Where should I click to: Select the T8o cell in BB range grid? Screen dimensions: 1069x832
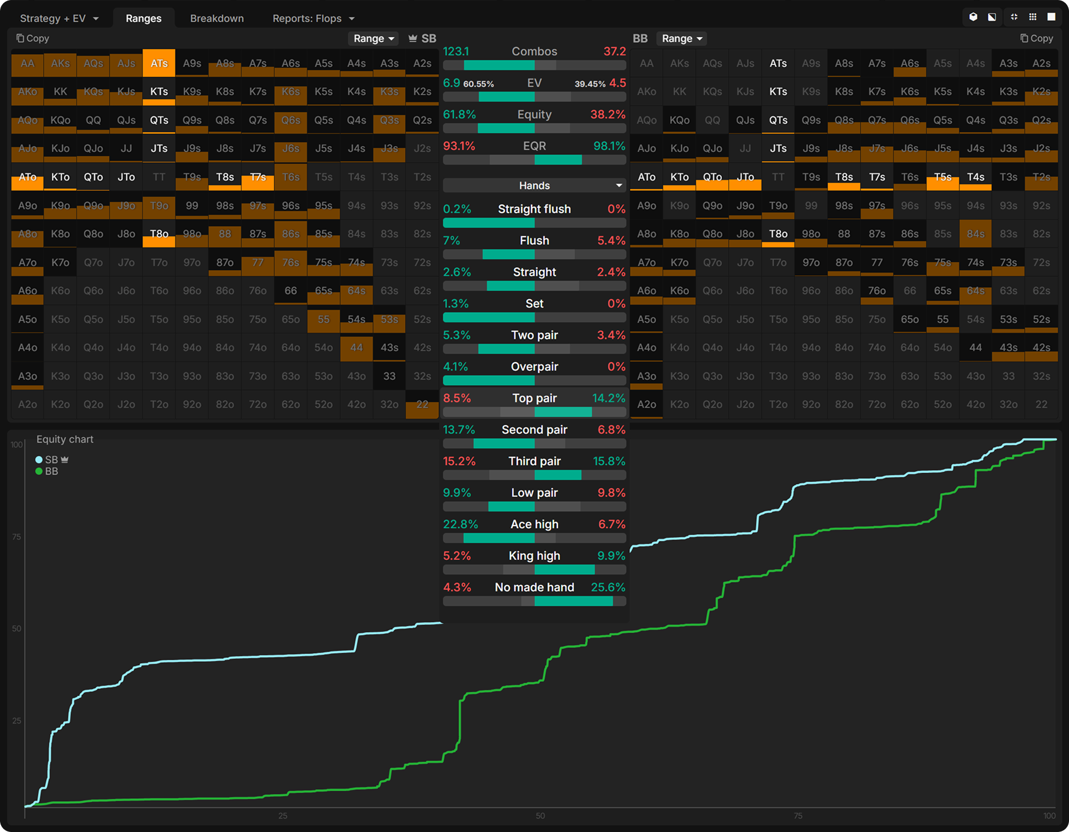[778, 234]
